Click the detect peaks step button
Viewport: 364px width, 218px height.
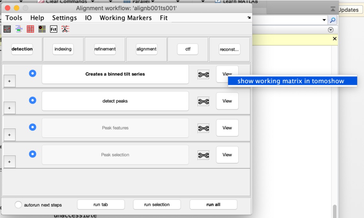[x=115, y=101]
